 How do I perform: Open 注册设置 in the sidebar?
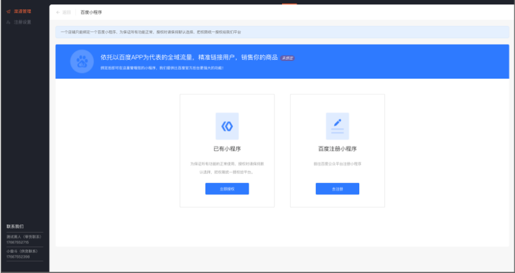click(23, 22)
